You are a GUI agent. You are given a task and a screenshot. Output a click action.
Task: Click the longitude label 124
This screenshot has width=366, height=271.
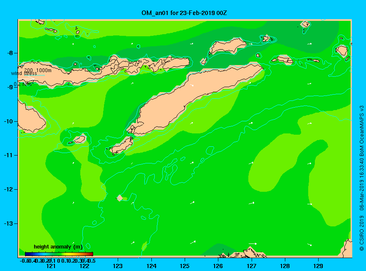pos(151,266)
